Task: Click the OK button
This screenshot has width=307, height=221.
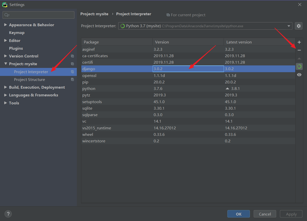Action: pyautogui.click(x=238, y=214)
